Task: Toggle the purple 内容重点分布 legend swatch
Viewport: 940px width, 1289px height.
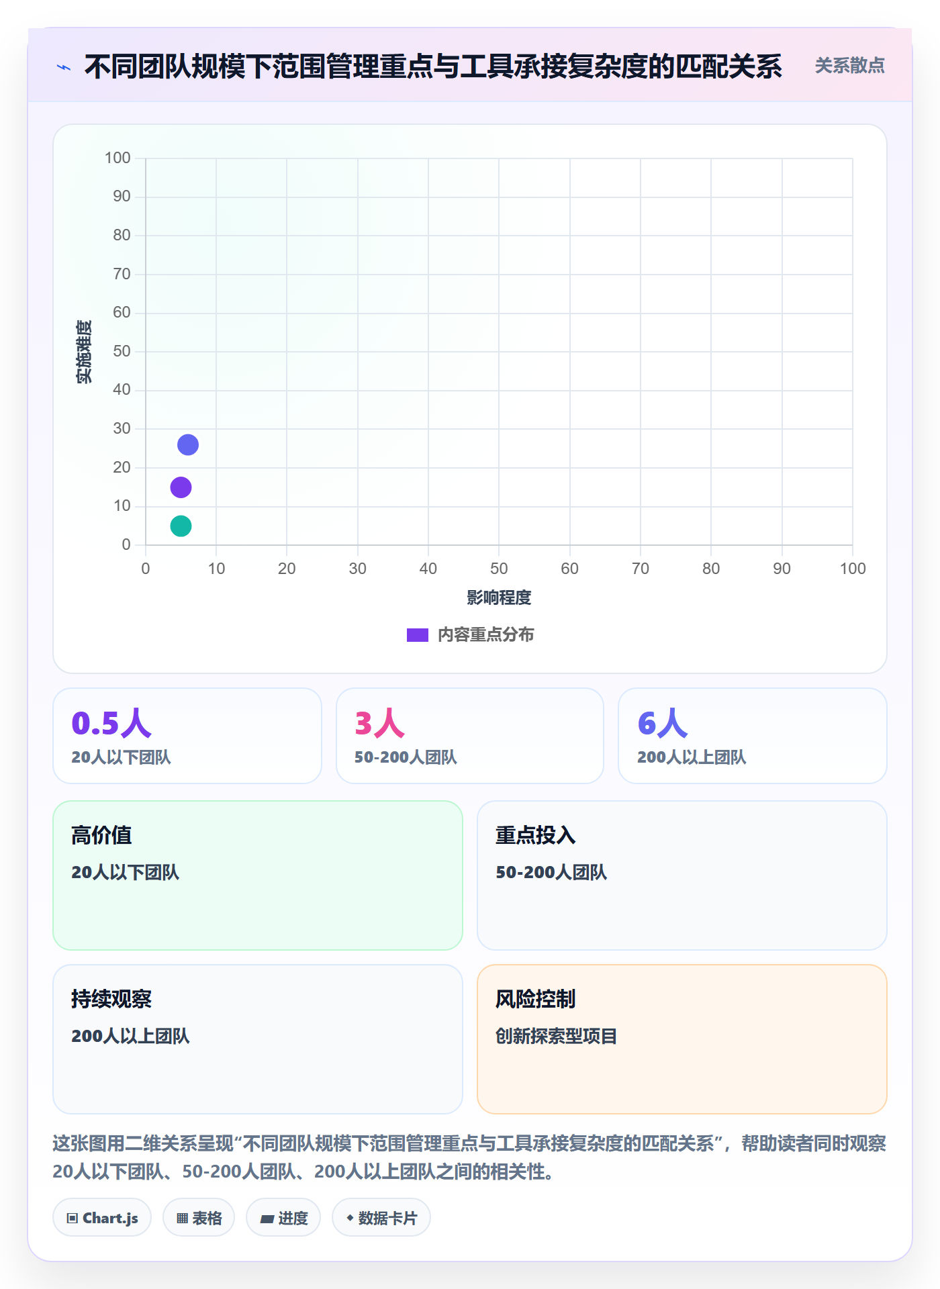Action: tap(418, 635)
